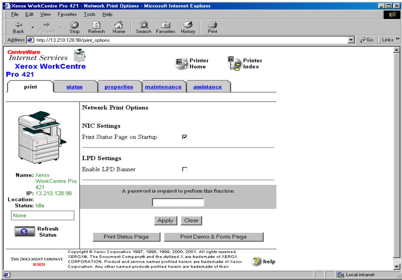Select the print tab
The height and width of the screenshot is (280, 402).
pyautogui.click(x=30, y=87)
